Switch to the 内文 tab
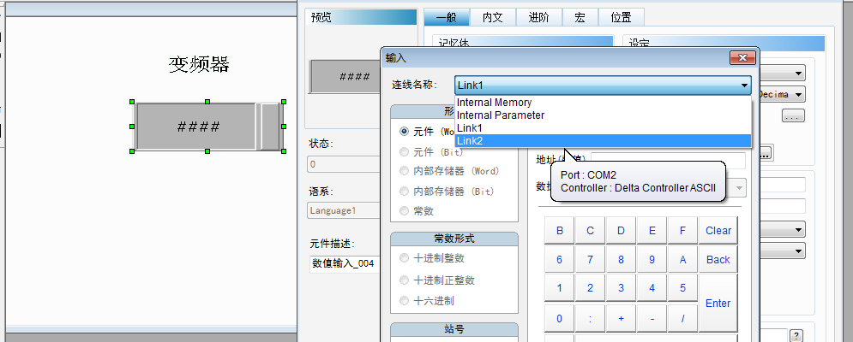The image size is (853, 342). (492, 17)
